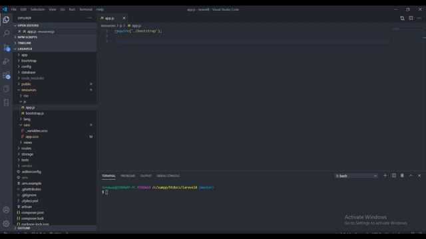Open the Accounts icon in activity bar
The image size is (426, 239).
pos(6,210)
